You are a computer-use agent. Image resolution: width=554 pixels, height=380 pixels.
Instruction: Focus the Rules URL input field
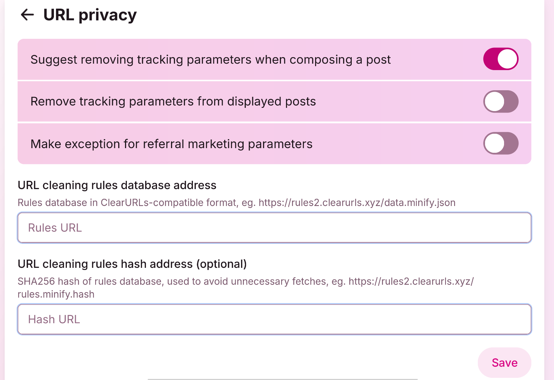(x=274, y=228)
